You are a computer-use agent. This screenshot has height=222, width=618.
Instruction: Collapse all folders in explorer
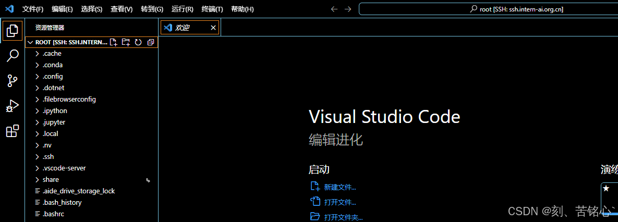point(150,42)
